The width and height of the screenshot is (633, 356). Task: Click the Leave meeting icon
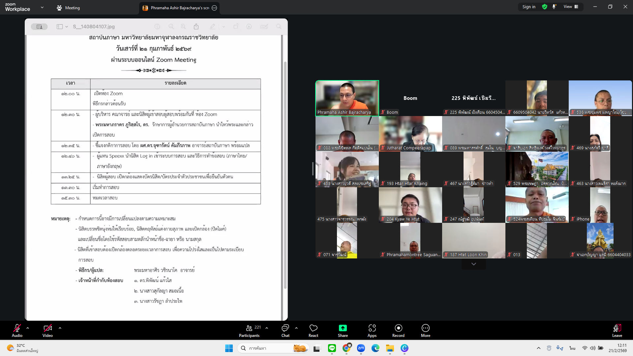617,328
